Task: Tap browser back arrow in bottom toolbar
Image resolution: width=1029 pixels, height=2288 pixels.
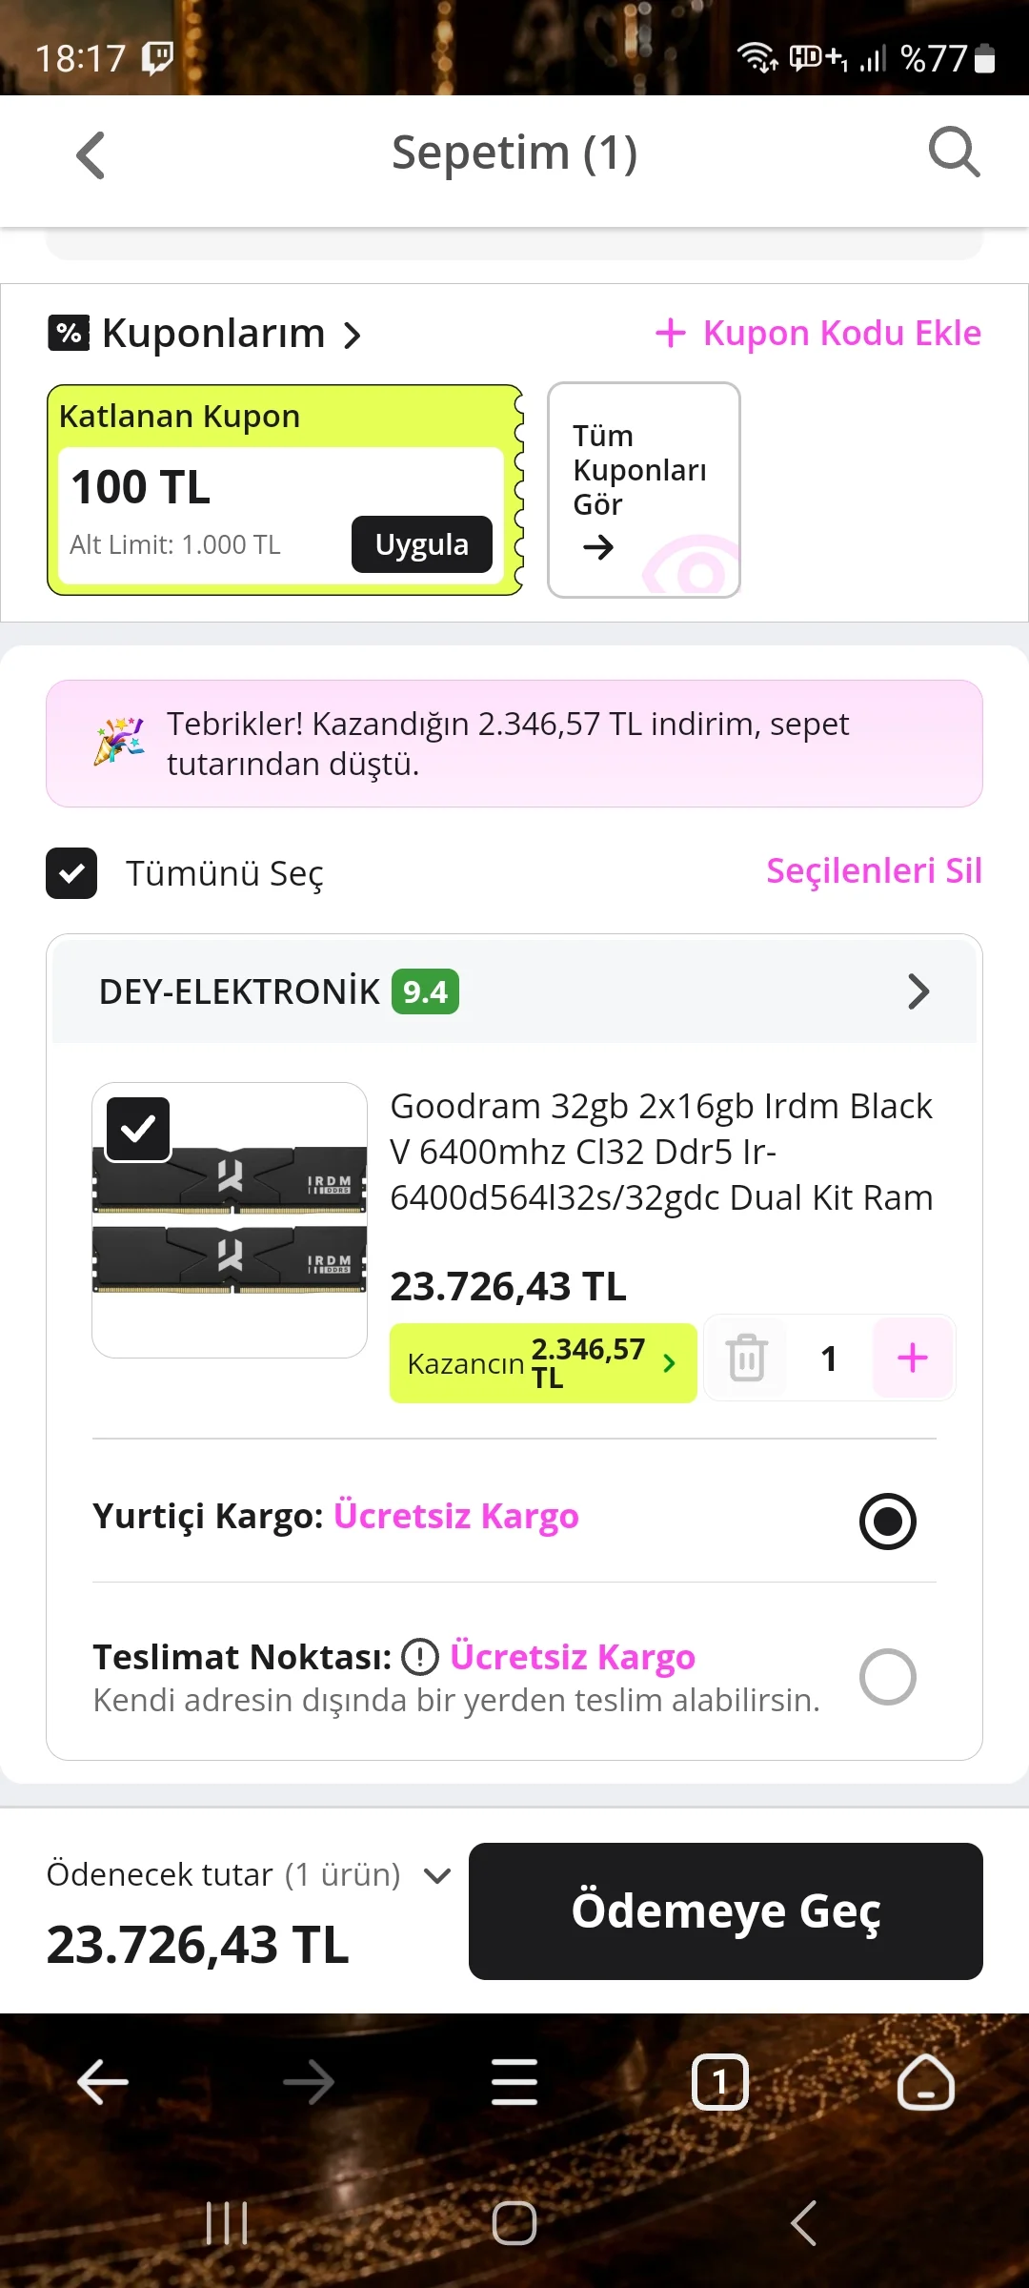Action: (103, 2082)
